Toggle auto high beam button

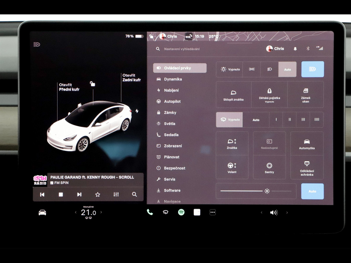click(x=312, y=69)
